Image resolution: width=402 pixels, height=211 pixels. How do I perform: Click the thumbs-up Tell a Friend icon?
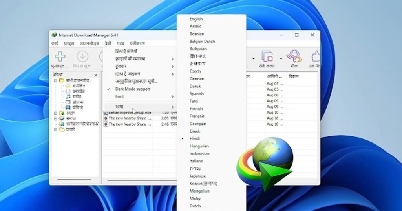(x=315, y=56)
